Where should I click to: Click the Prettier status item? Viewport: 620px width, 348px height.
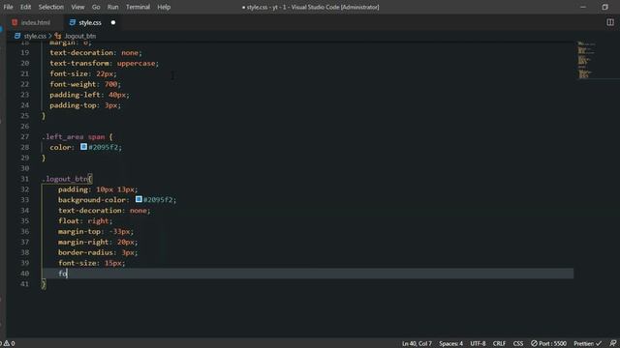click(x=588, y=343)
